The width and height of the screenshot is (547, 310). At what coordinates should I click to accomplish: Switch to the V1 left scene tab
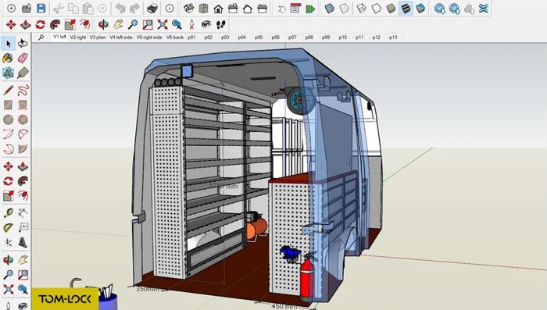(x=59, y=37)
